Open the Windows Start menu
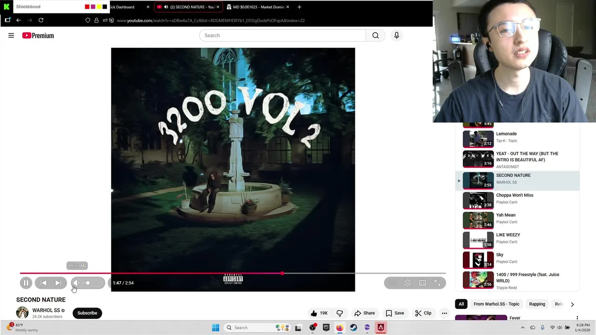The image size is (596, 335). (216, 328)
